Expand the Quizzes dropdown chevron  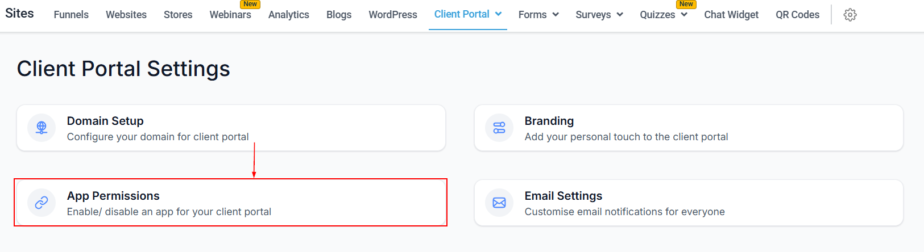tap(684, 15)
